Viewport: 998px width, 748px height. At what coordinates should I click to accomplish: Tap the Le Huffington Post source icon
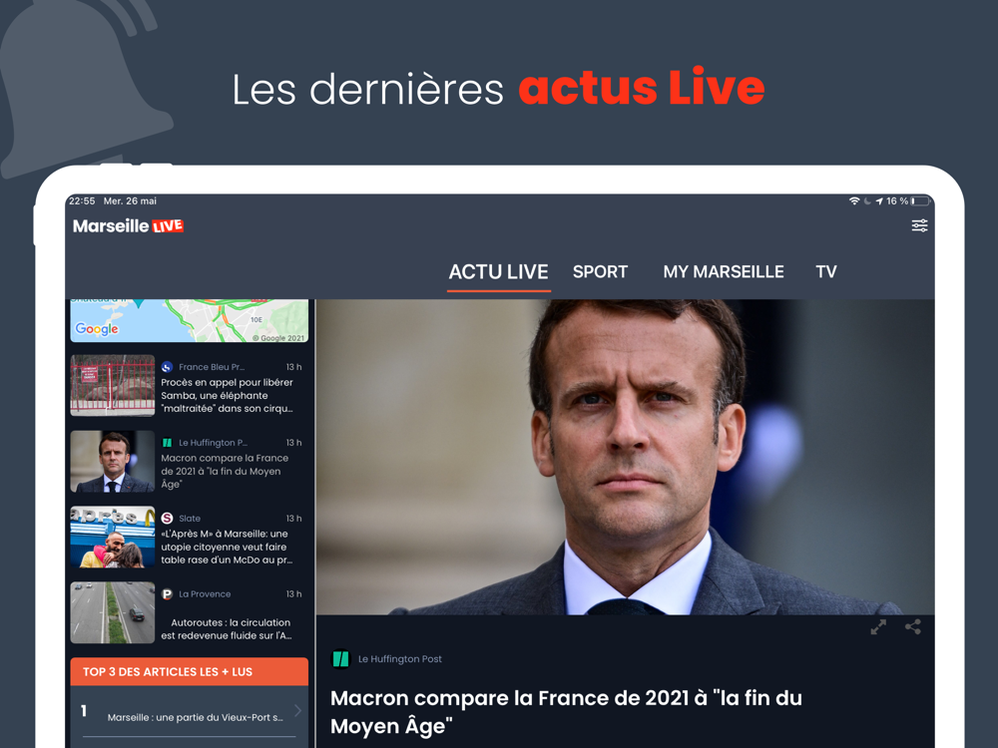(341, 659)
